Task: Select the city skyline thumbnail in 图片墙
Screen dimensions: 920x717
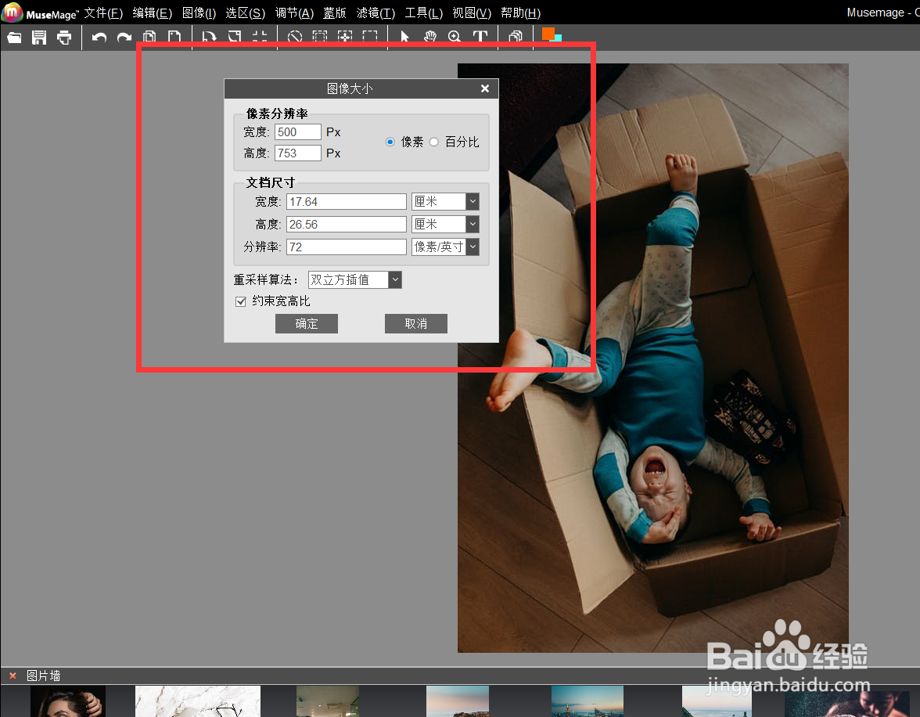Action: point(588,701)
